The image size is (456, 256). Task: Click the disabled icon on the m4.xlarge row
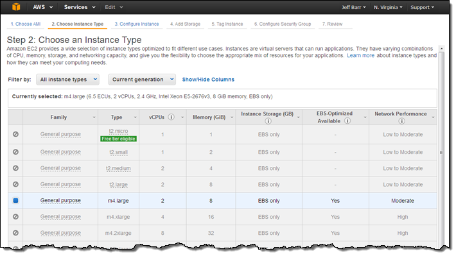click(15, 216)
